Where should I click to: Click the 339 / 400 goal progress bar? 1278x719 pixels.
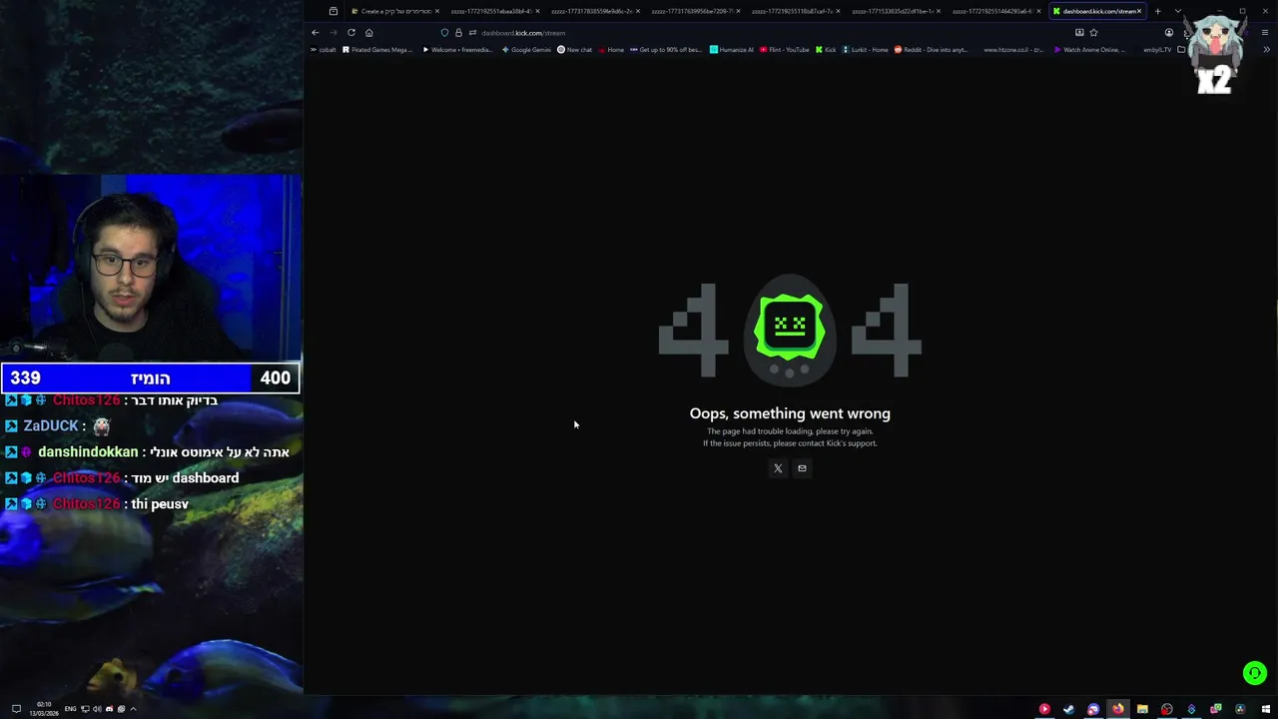click(x=150, y=377)
